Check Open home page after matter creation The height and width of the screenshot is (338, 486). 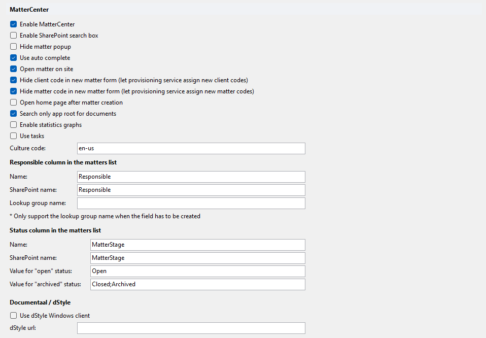click(13, 103)
